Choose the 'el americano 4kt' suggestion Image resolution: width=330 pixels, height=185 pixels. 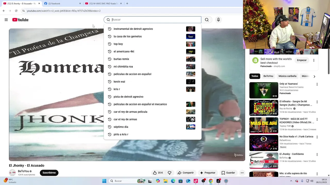point(152,51)
